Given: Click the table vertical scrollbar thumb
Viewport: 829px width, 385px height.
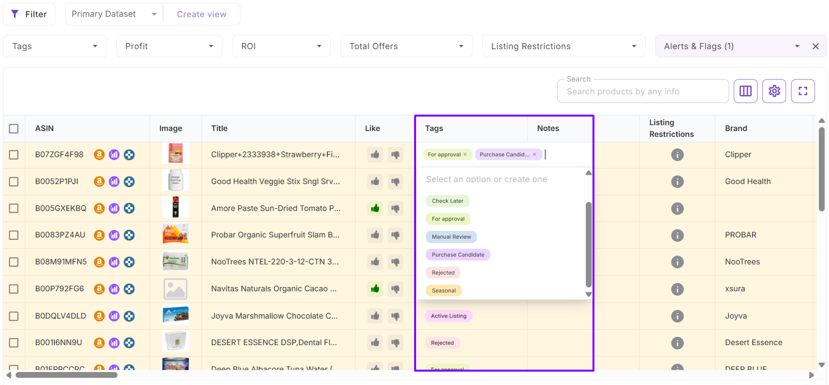Looking at the screenshot, I should (821, 169).
